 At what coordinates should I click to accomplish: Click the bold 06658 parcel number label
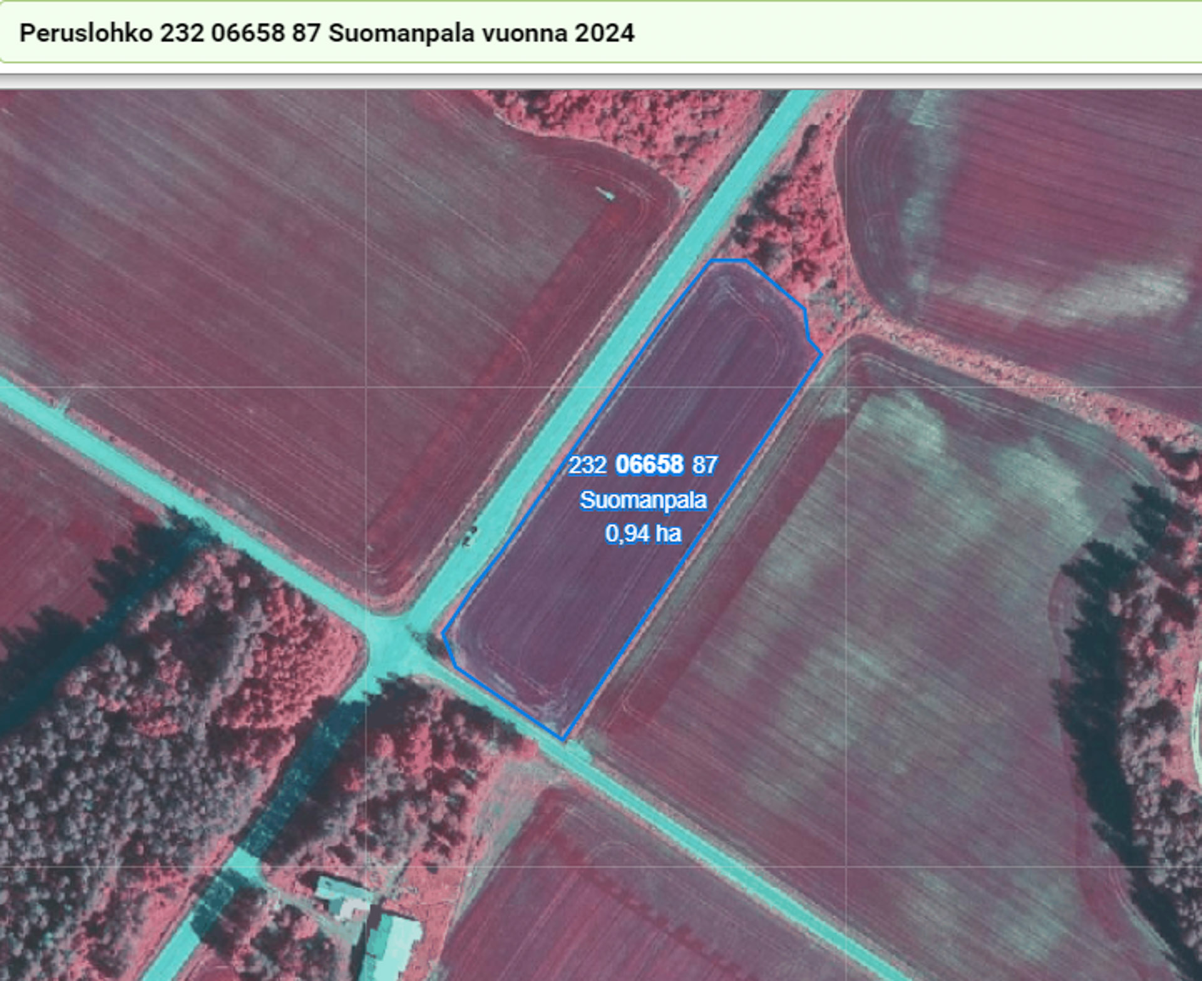click(x=649, y=465)
